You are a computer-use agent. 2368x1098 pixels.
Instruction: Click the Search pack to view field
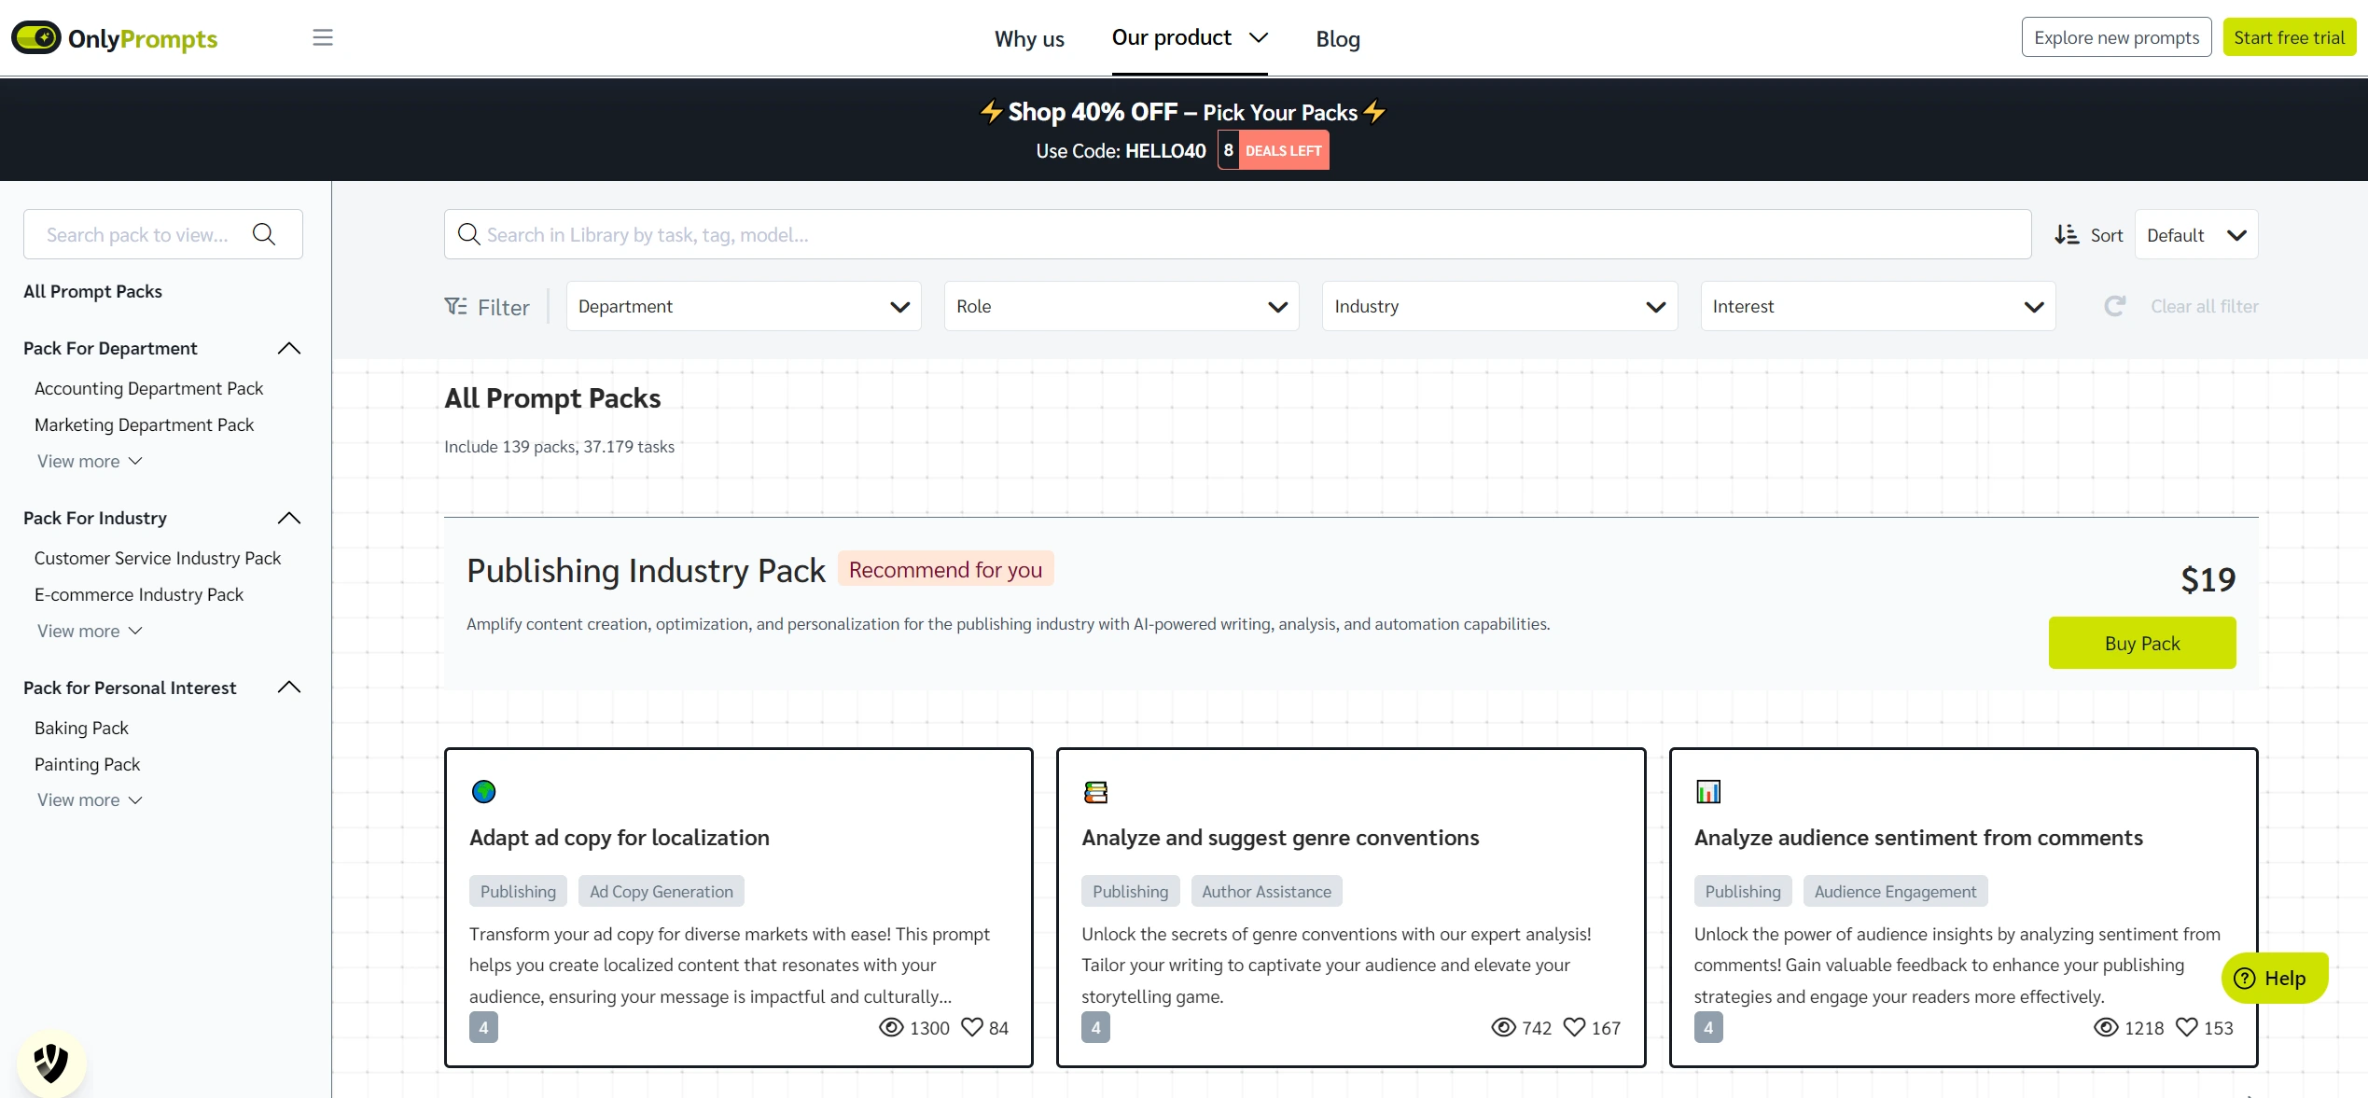[163, 234]
